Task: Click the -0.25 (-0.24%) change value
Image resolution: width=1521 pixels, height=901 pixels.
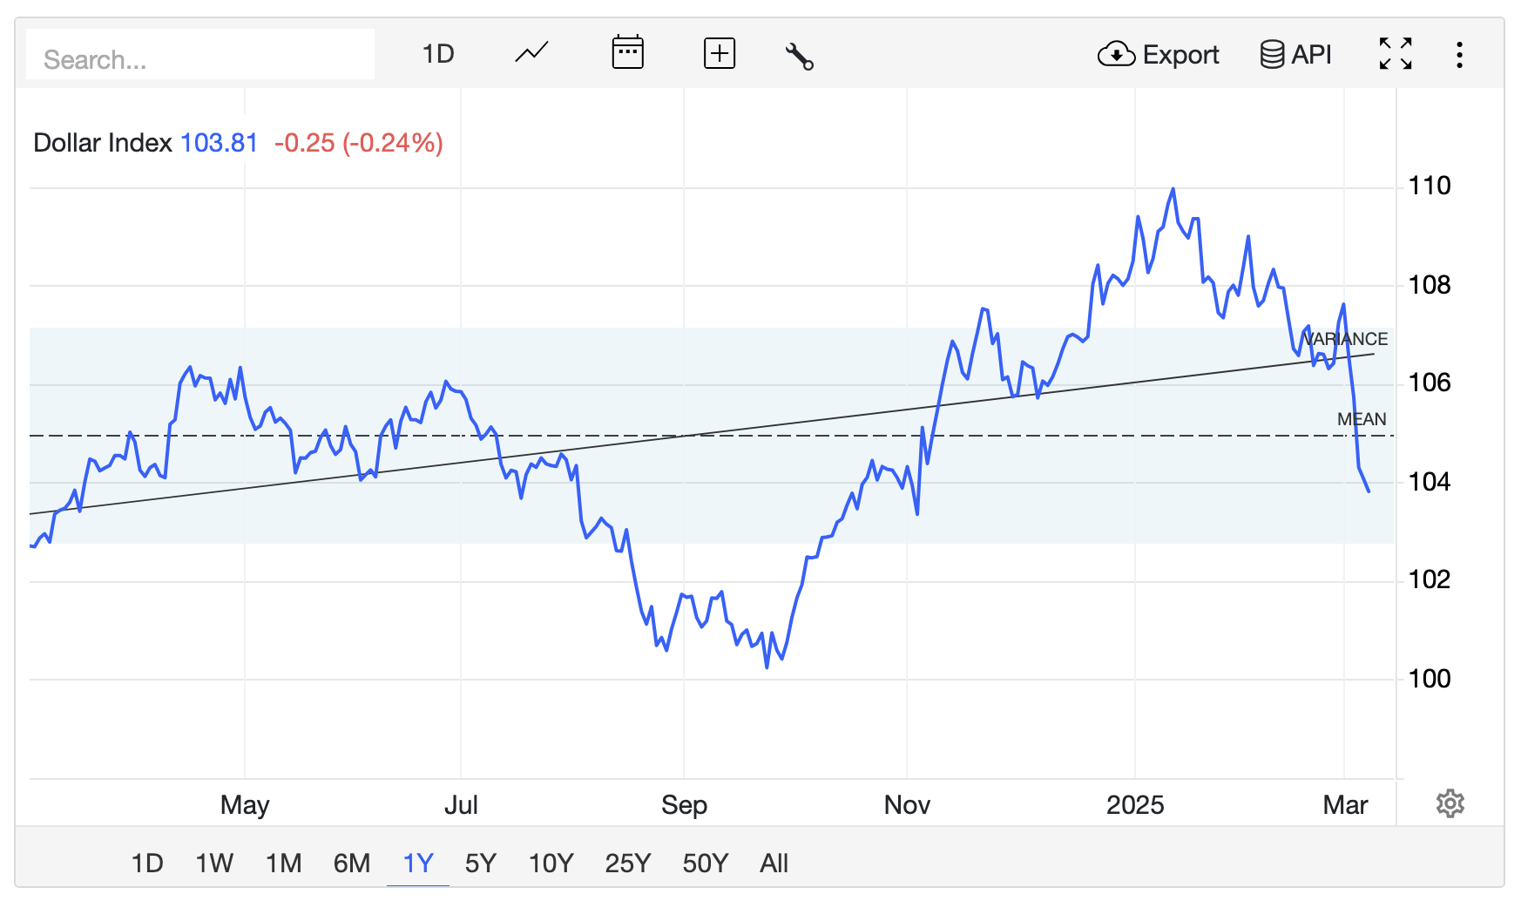Action: coord(359,143)
